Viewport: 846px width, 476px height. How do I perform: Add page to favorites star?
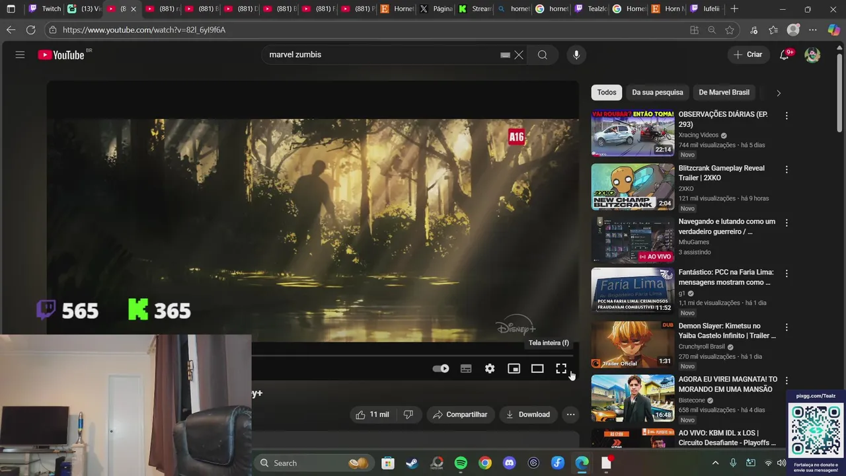click(x=730, y=30)
